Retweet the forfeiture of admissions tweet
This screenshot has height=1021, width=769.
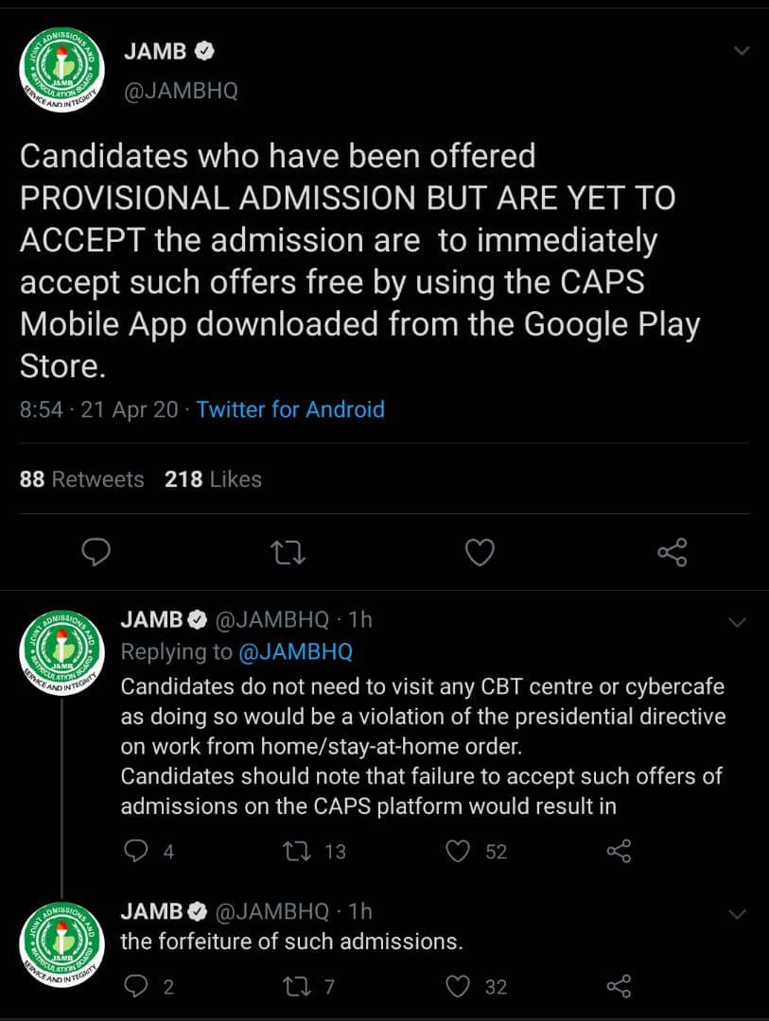(298, 987)
